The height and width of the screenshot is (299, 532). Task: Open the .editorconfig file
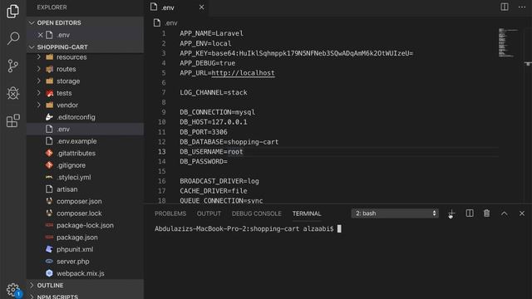[x=85, y=117]
